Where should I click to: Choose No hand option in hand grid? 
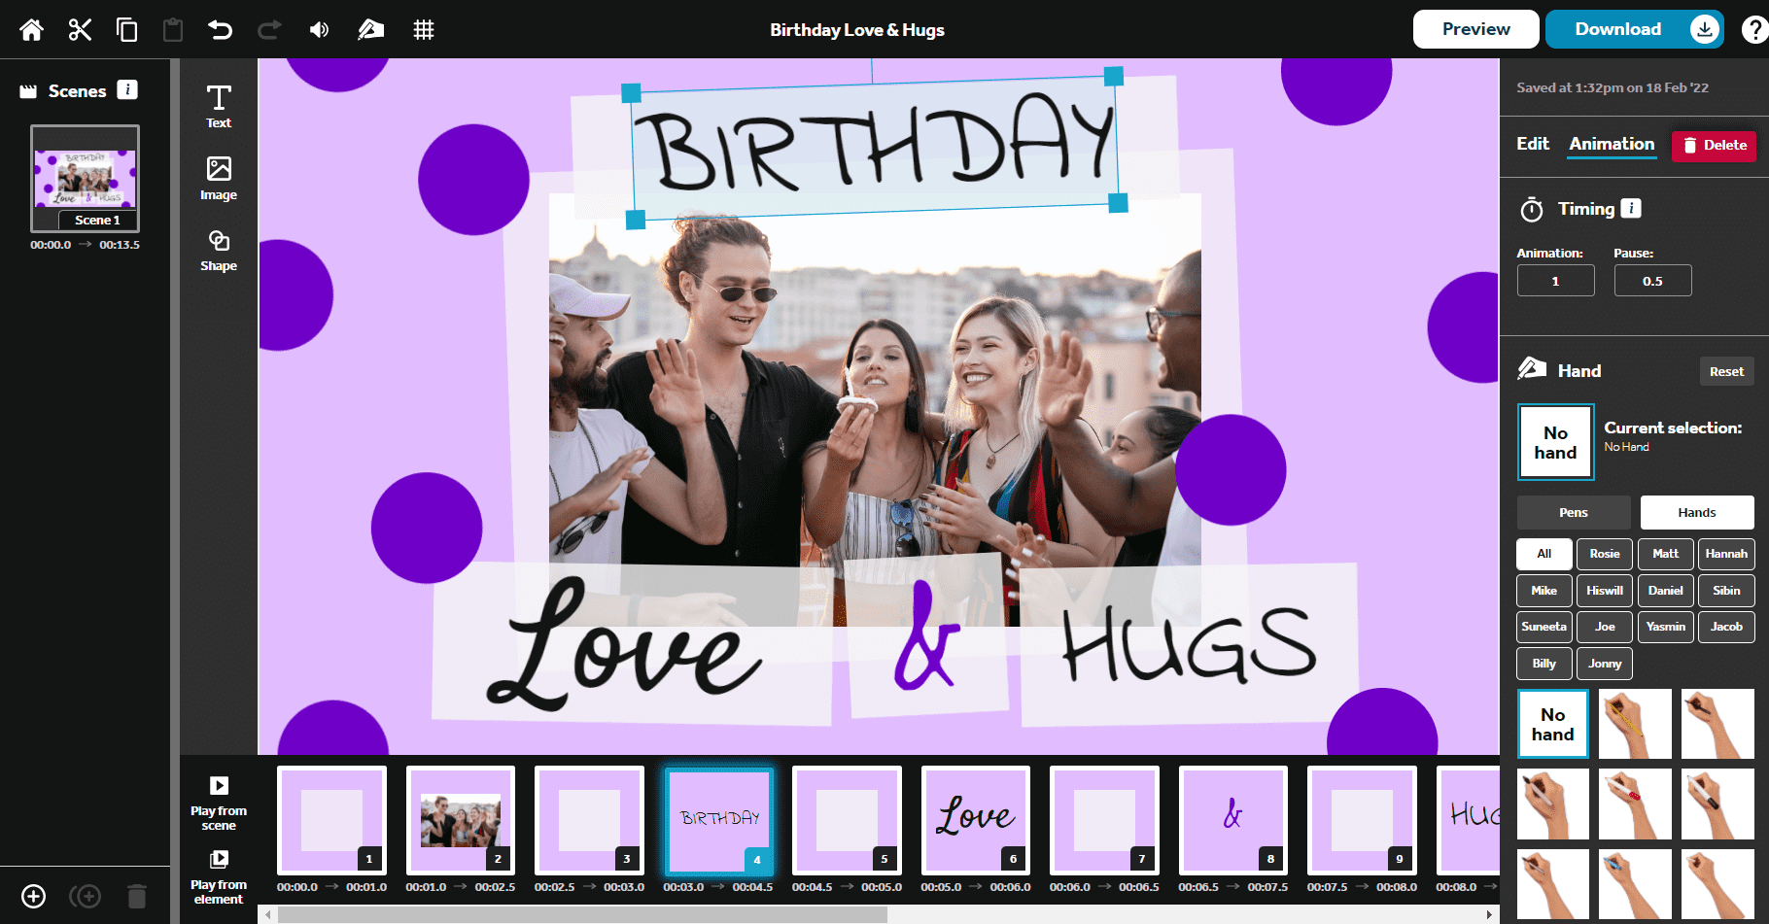point(1553,724)
